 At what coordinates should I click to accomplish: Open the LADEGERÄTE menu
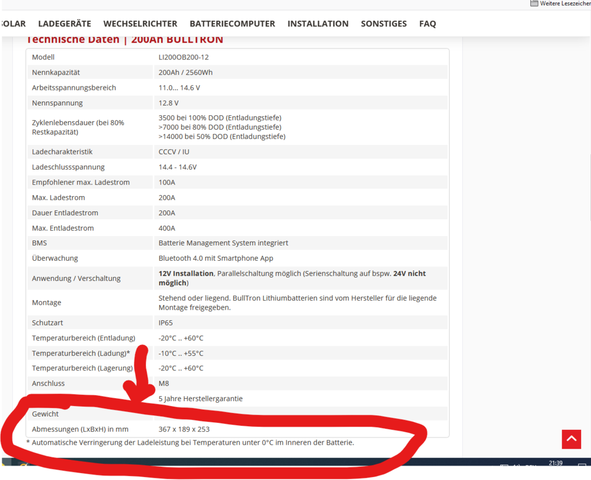65,24
